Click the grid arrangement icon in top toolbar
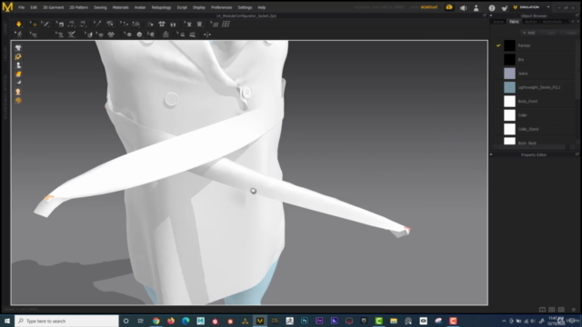582x327 pixels. point(226,25)
